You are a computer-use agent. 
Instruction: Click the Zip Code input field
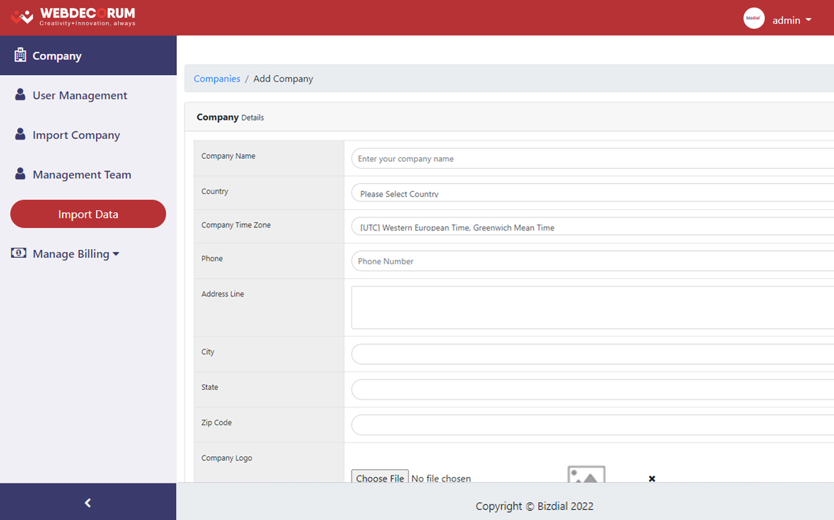(x=593, y=425)
